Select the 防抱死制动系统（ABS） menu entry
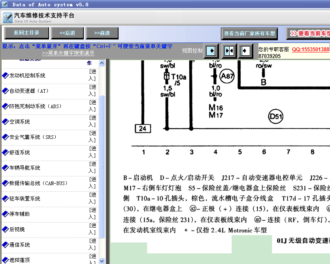330x264 pixels. (x=36, y=107)
